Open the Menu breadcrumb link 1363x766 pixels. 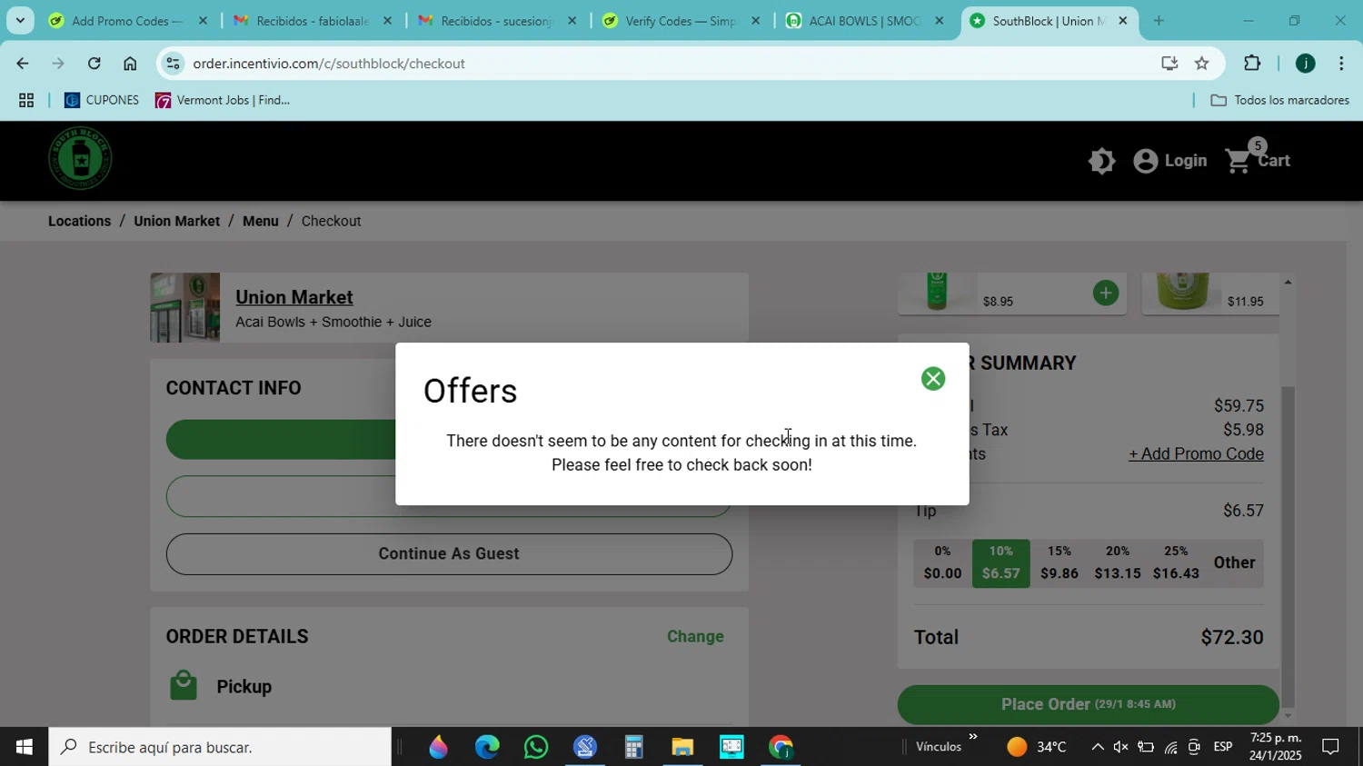pyautogui.click(x=261, y=221)
